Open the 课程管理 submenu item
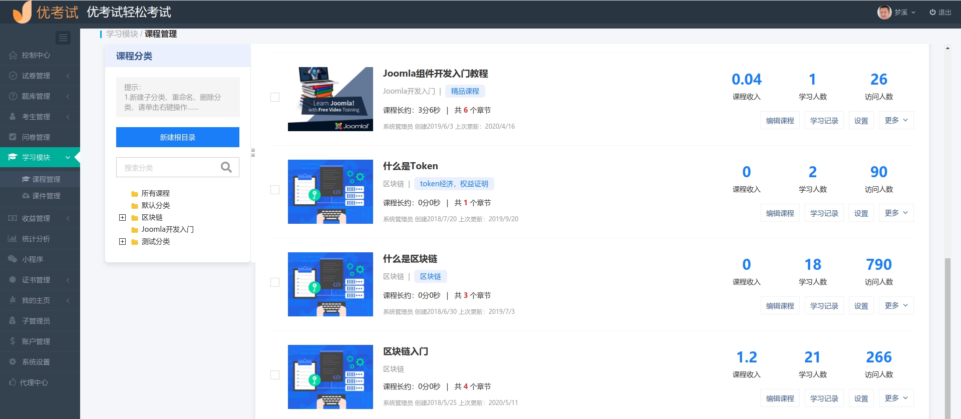The height and width of the screenshot is (419, 961). pos(40,179)
